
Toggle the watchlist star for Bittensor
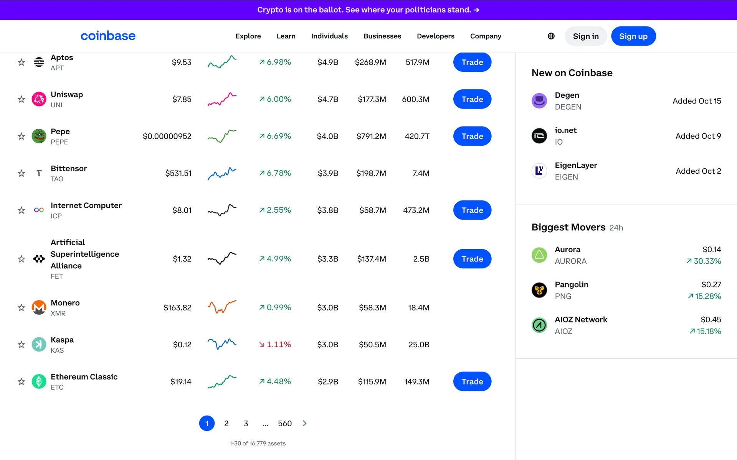21,173
